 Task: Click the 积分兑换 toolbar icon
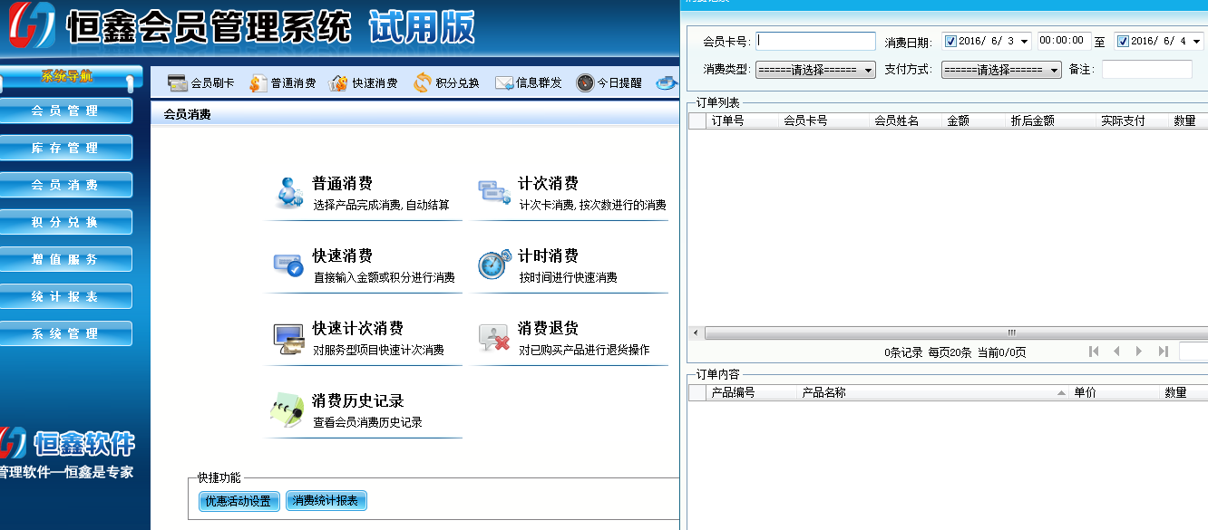click(423, 83)
